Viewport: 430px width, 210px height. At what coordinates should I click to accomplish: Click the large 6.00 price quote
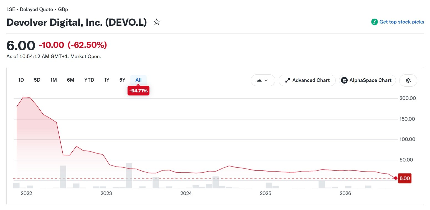(21, 45)
